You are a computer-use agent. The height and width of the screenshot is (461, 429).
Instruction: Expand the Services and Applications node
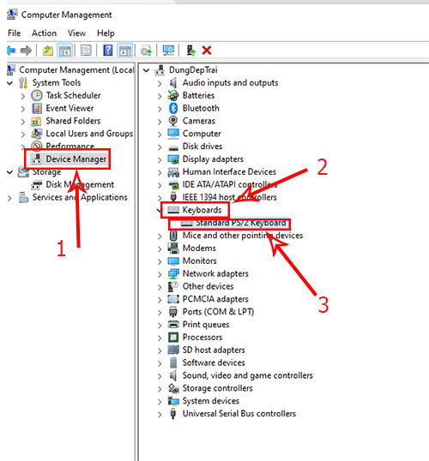point(10,198)
